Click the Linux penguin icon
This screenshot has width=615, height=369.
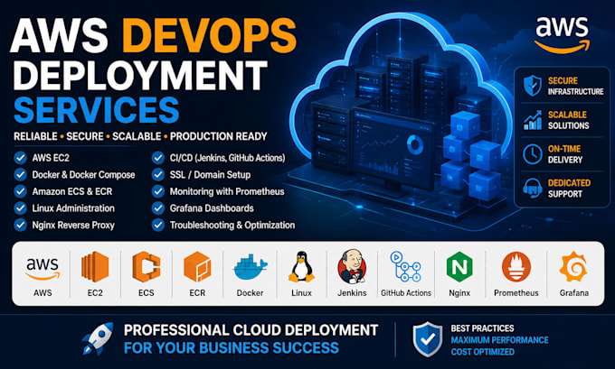tap(301, 266)
